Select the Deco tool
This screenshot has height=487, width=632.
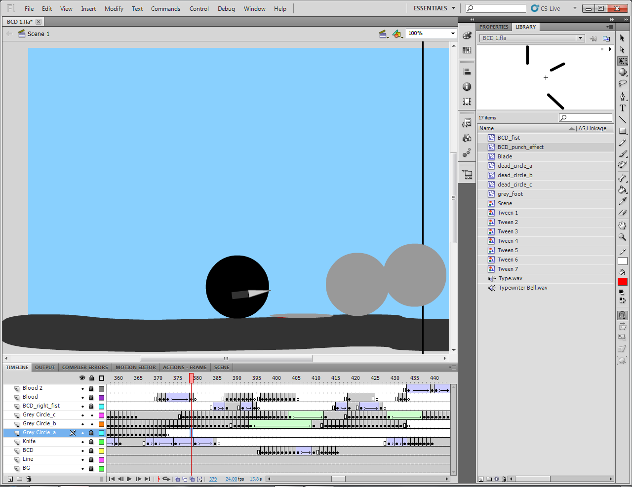click(x=622, y=165)
